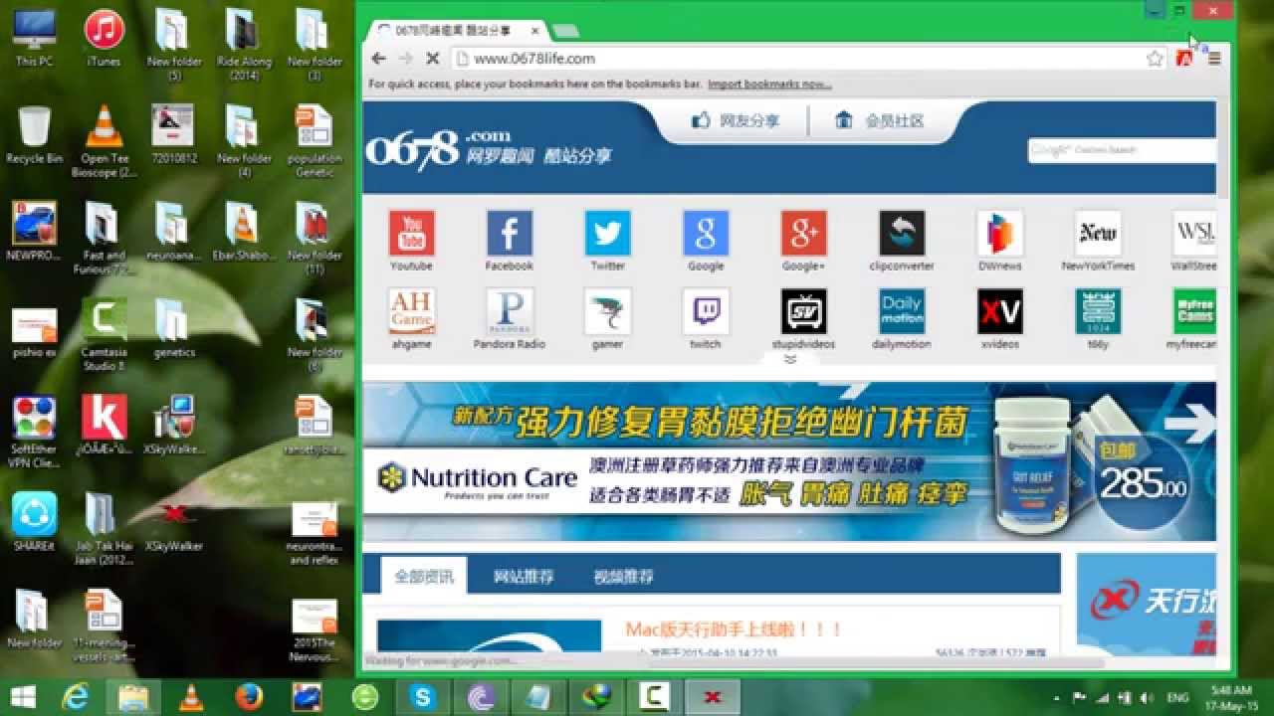The width and height of the screenshot is (1274, 716).
Task: Open the Mac版天行助手上线啦 article
Action: [x=735, y=629]
